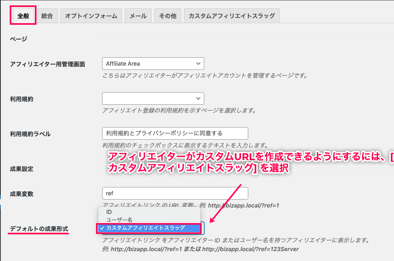The height and width of the screenshot is (261, 394).
Task: Click help text こちらはアフィリエイターが… under Affiliate Area
Action: tap(205, 75)
